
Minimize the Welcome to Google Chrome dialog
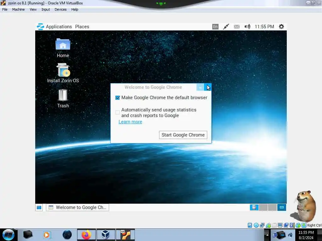pyautogui.click(x=200, y=87)
